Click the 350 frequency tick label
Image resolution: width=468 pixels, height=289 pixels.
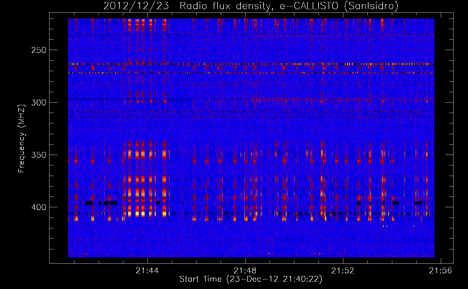coord(39,155)
